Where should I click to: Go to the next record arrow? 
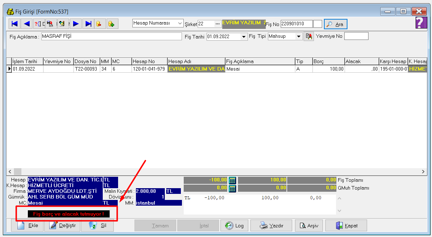[76, 24]
